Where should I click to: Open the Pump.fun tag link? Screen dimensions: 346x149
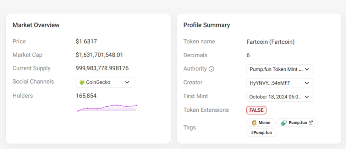click(x=297, y=123)
